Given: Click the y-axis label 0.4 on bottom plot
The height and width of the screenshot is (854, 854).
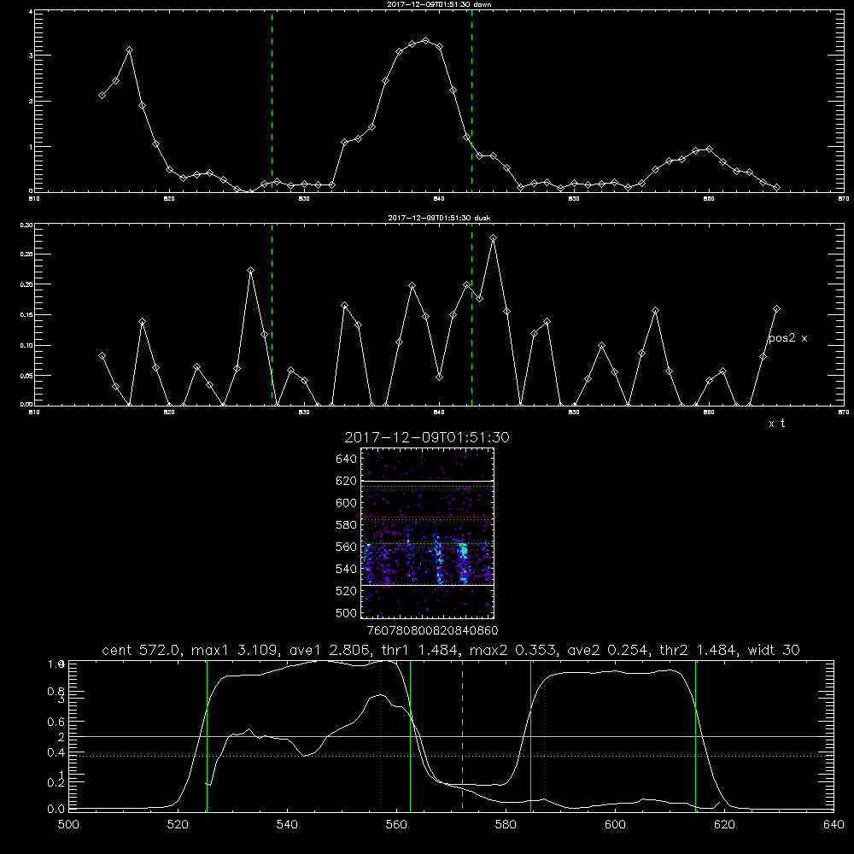Looking at the screenshot, I should (x=56, y=752).
